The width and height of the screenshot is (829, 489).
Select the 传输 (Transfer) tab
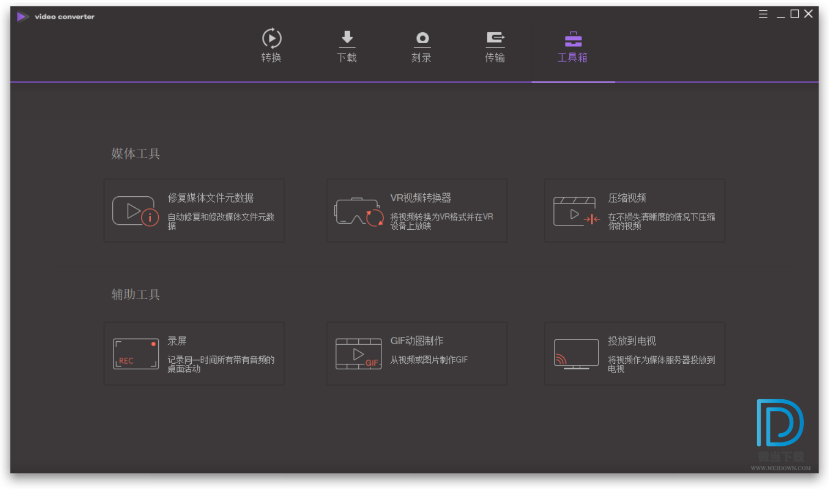[495, 46]
